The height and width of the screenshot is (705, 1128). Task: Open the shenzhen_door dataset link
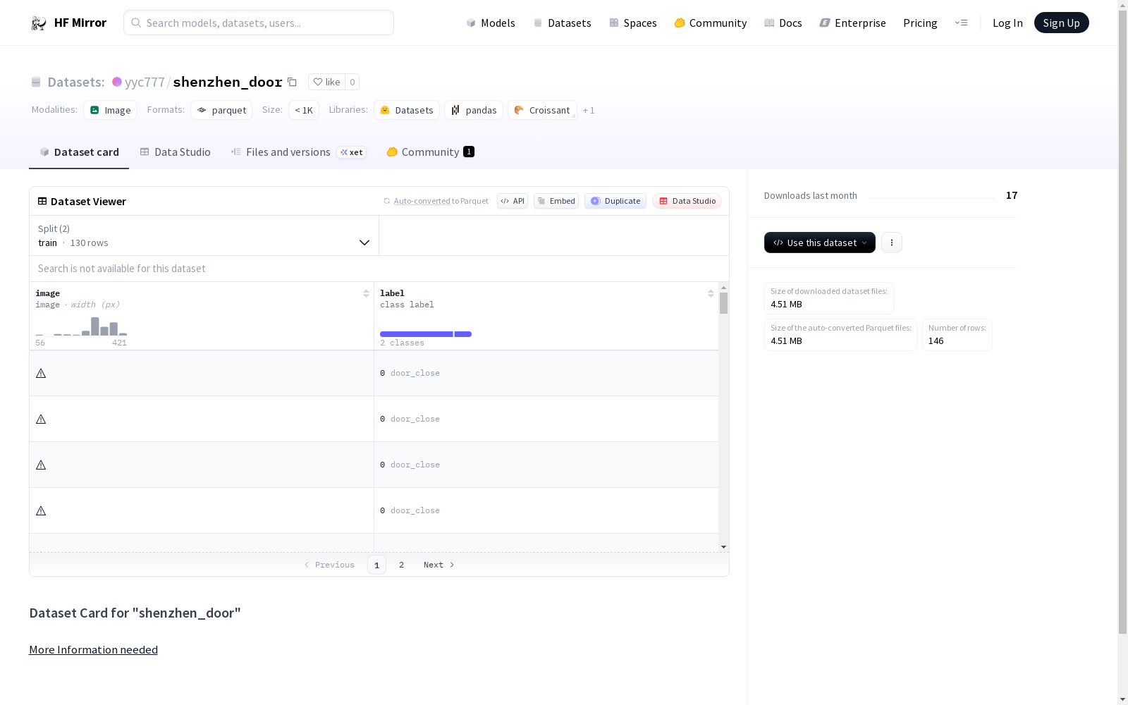228,82
